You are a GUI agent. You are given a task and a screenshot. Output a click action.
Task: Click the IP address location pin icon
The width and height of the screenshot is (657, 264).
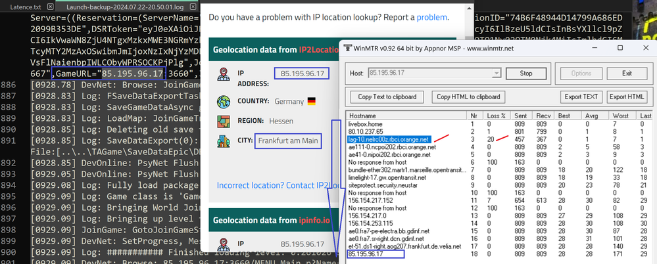225,74
